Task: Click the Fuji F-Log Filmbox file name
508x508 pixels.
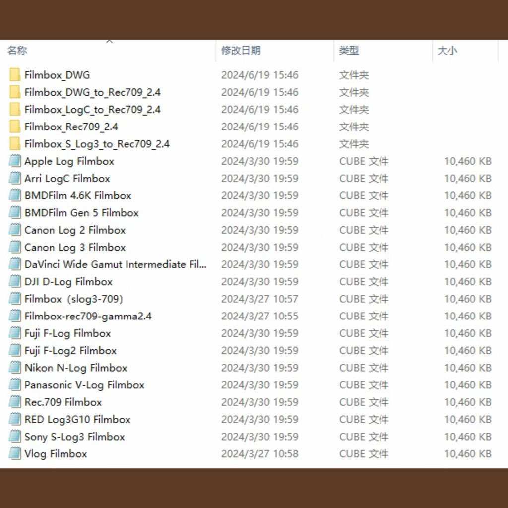Action: tap(67, 333)
